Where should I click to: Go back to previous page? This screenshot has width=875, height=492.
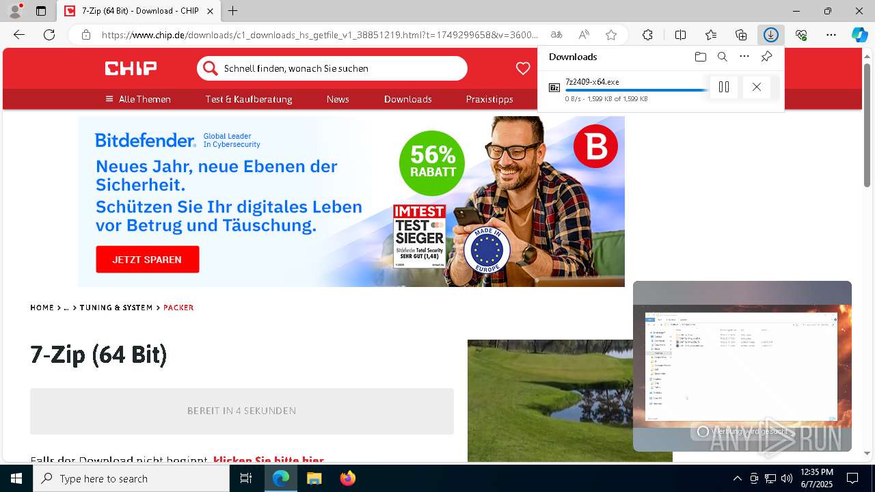click(x=19, y=35)
